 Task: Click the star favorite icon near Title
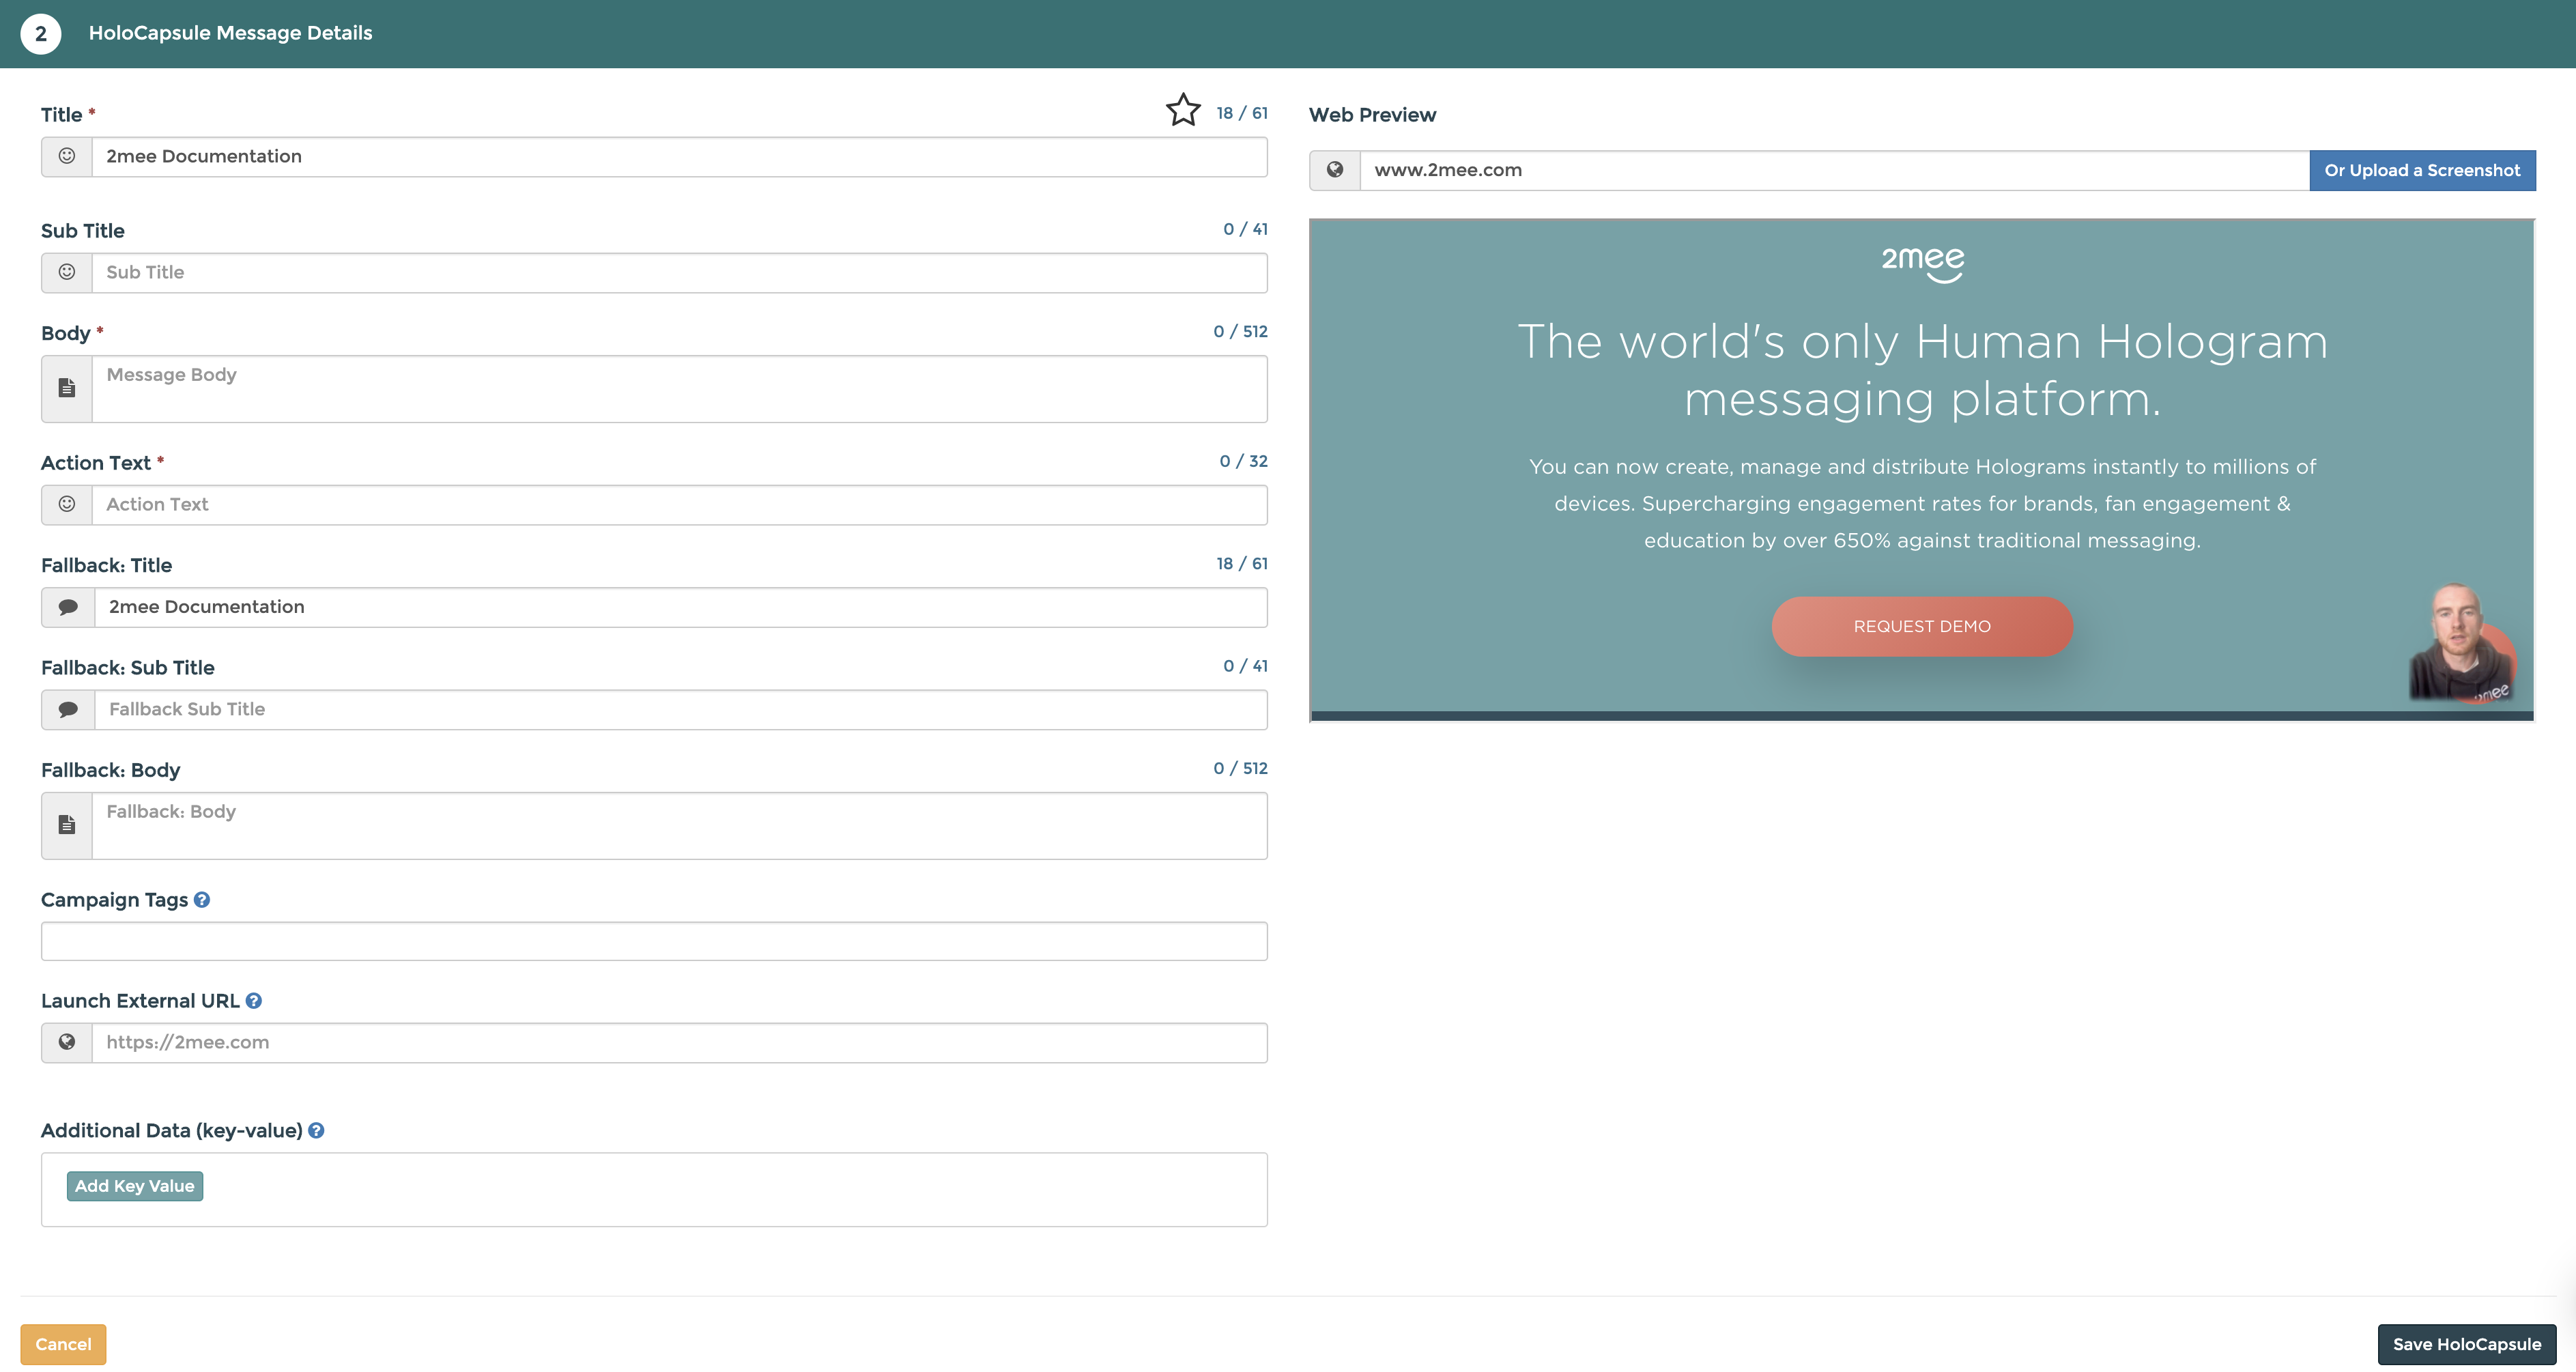(1183, 110)
